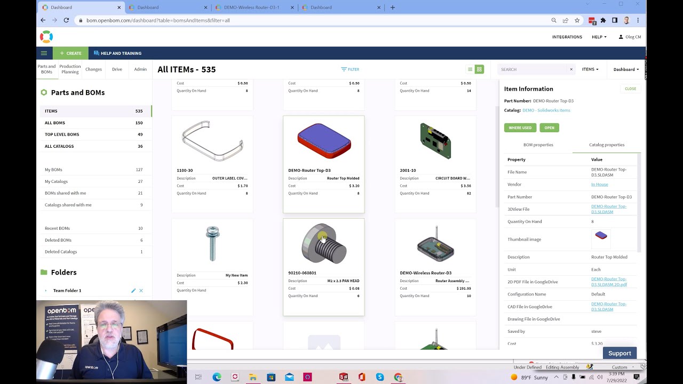
Task: Open the HELP dropdown in header
Action: tap(599, 37)
